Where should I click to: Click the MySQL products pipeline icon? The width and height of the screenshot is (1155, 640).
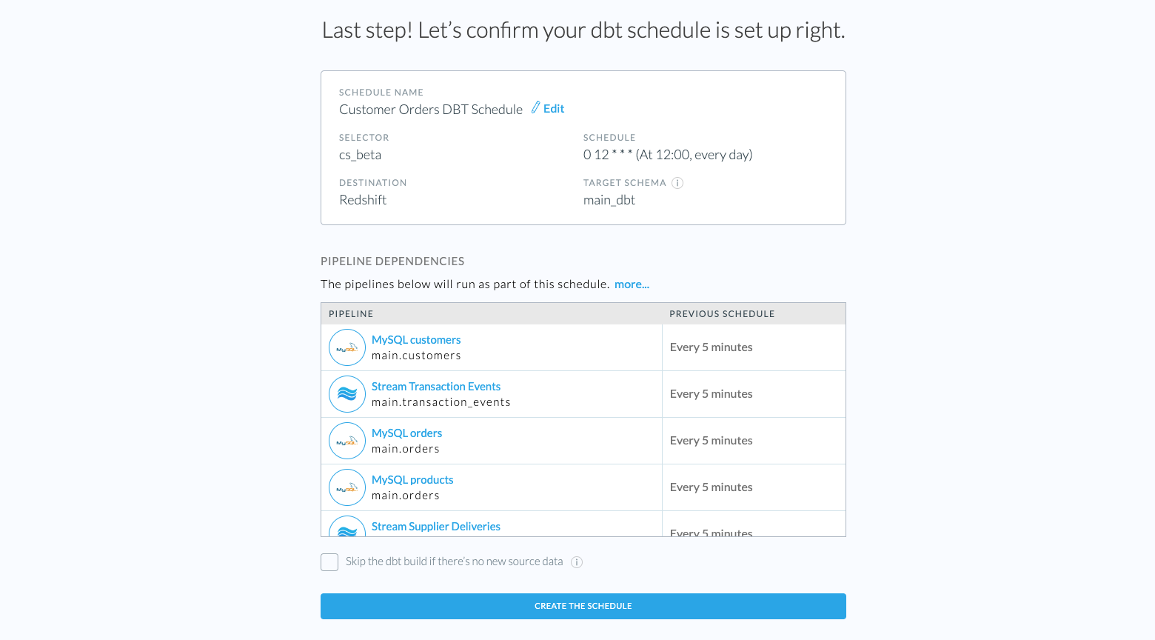347,487
